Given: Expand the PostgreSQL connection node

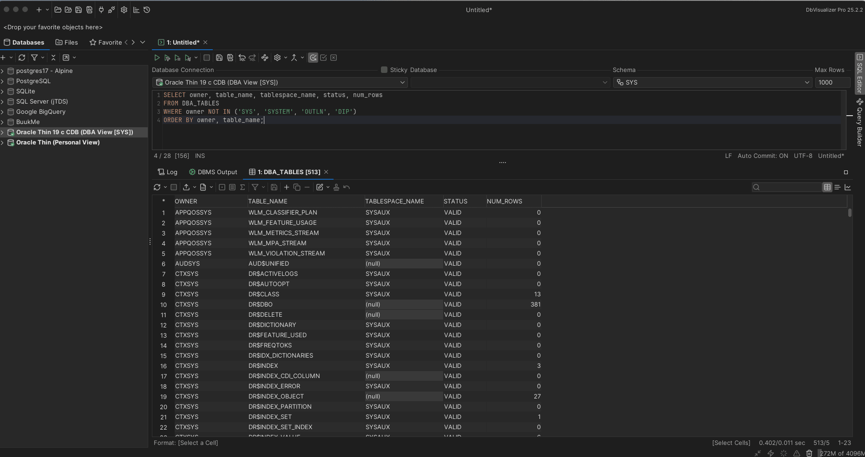Looking at the screenshot, I should pos(3,81).
